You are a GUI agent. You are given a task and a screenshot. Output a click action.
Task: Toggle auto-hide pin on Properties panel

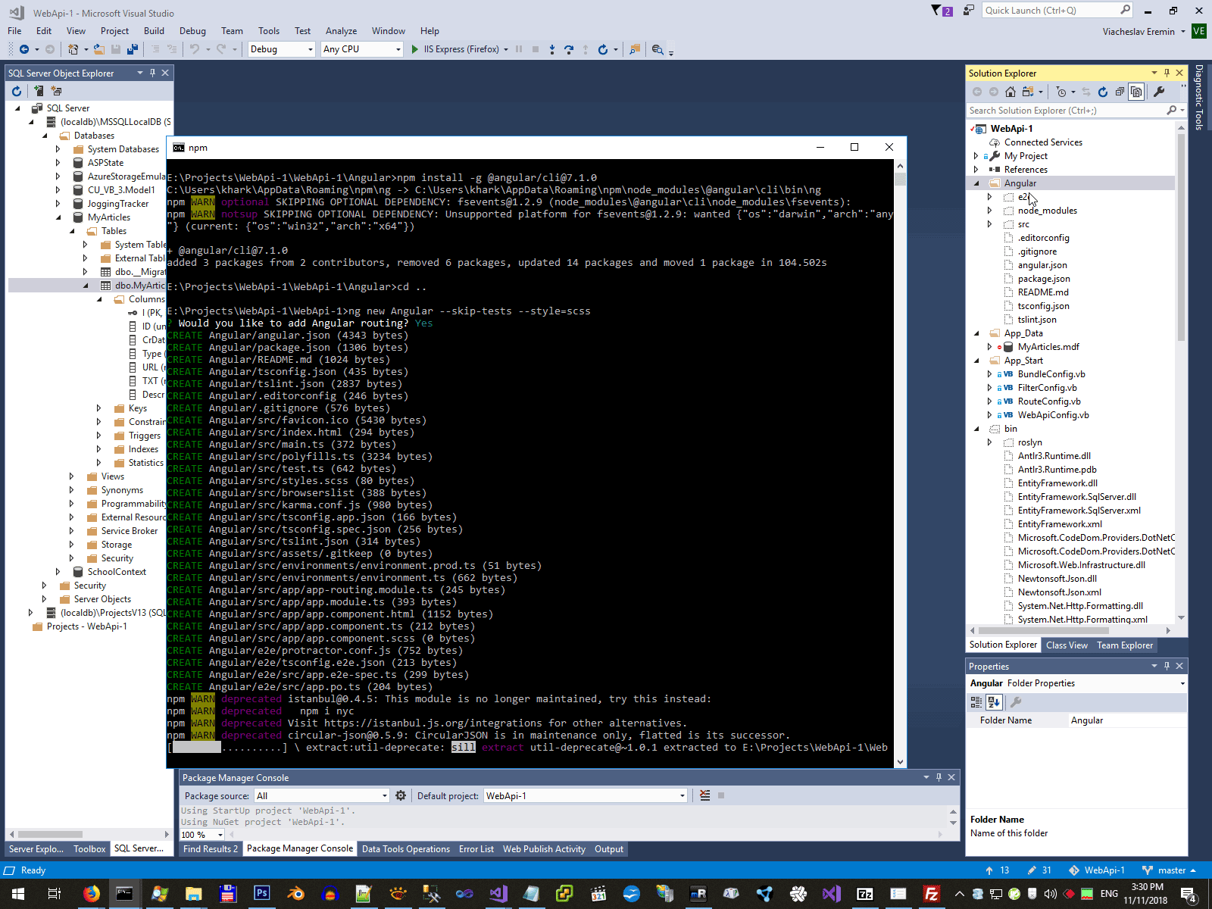tap(1167, 666)
